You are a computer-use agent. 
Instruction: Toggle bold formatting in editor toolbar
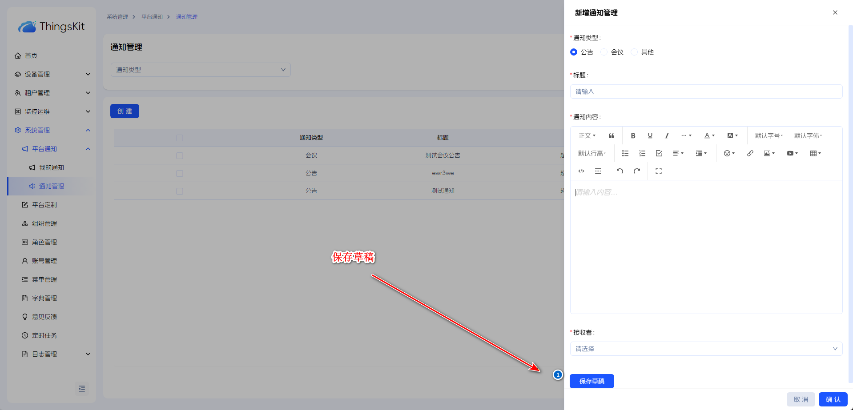pos(633,135)
